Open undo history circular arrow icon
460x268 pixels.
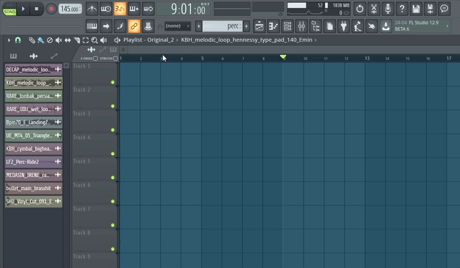click(x=359, y=9)
